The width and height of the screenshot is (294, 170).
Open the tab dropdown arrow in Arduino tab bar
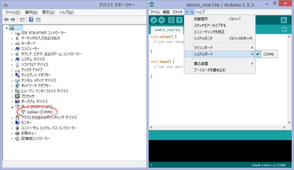click(284, 30)
